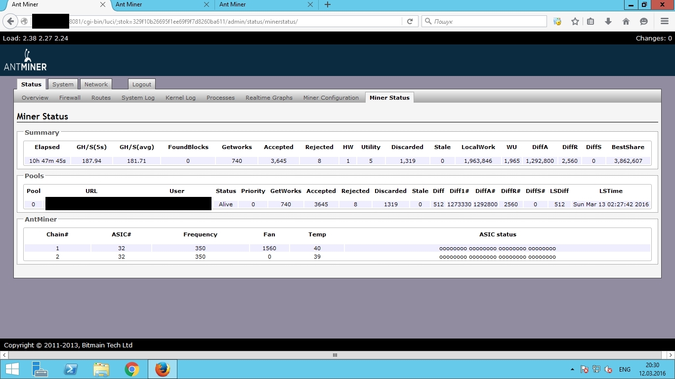Launch PowerShell from taskbar

coord(71,369)
